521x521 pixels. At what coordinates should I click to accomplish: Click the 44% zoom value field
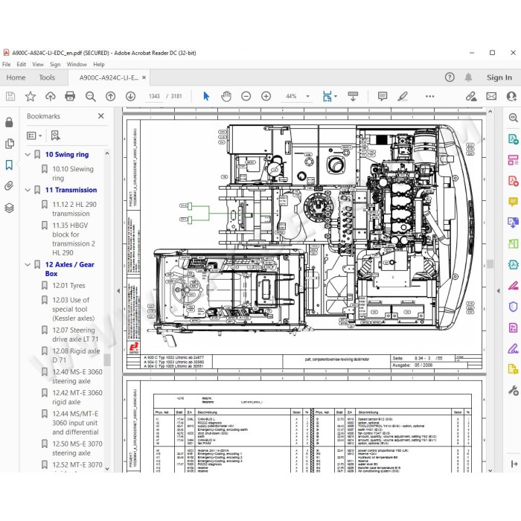291,96
